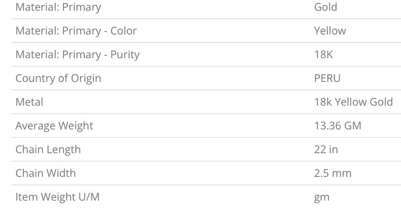
Task: Click the Item Weight U/M label
Action: [x=57, y=197]
